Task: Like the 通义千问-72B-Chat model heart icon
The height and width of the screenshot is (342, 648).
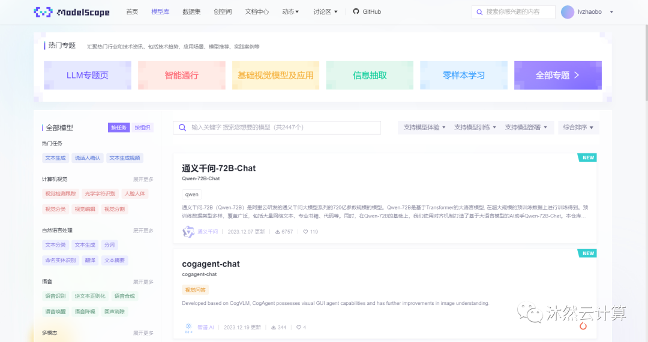Action: click(305, 232)
